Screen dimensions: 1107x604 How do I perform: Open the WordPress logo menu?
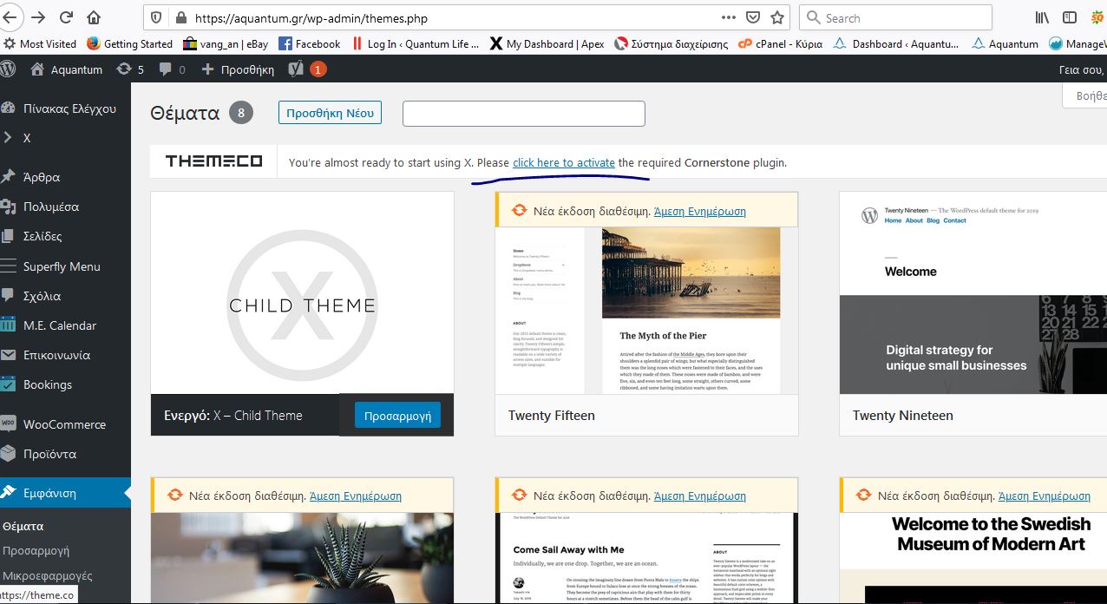tap(8, 69)
